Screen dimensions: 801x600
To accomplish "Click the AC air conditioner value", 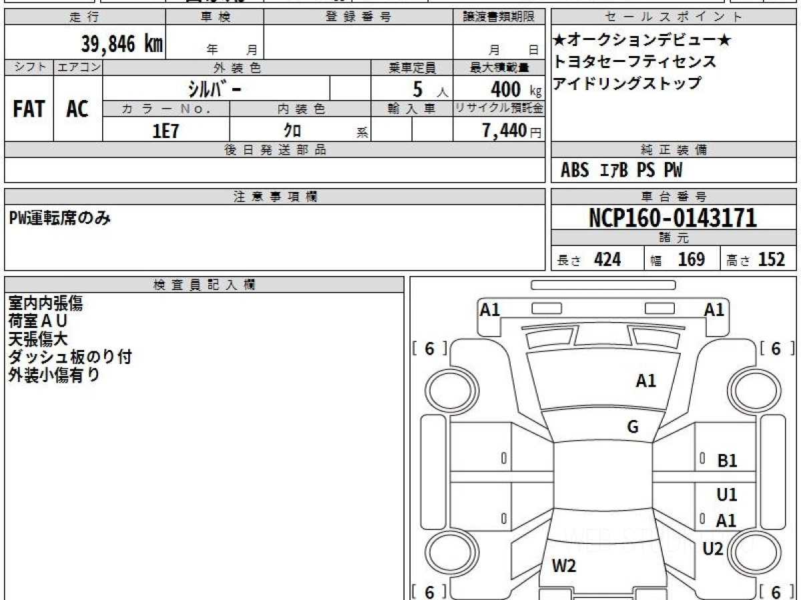I will tap(77, 109).
